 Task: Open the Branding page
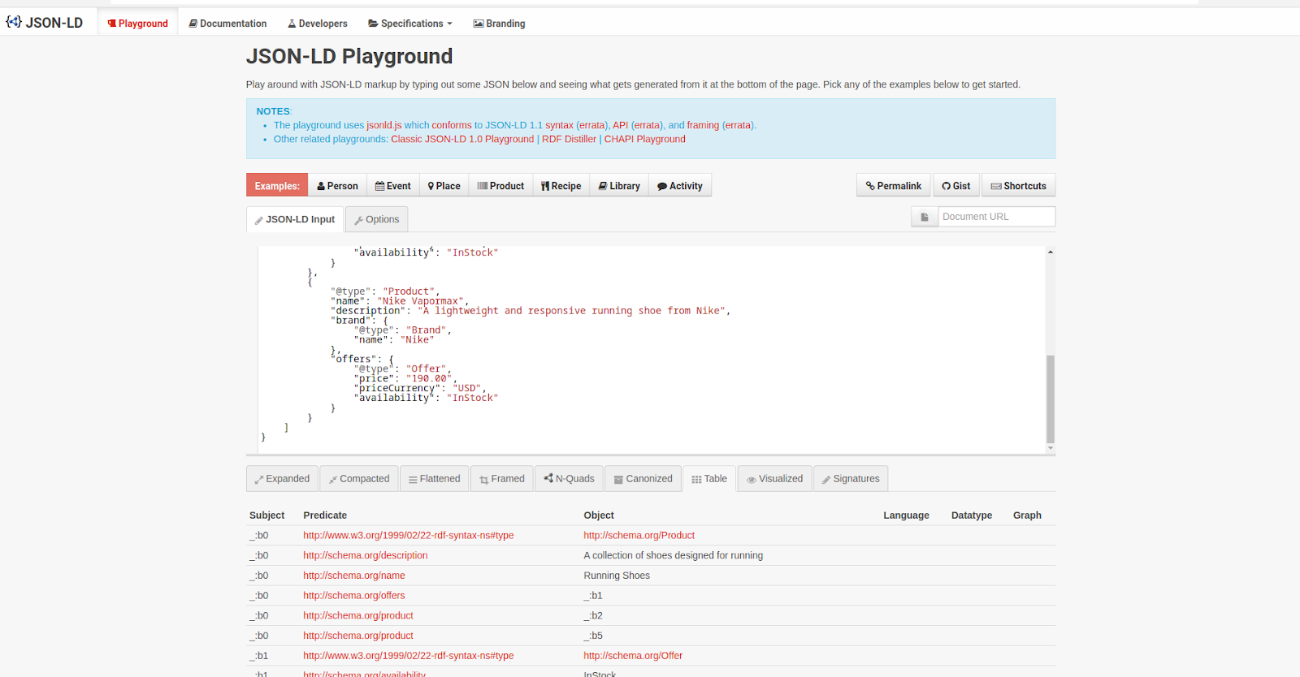pos(499,24)
